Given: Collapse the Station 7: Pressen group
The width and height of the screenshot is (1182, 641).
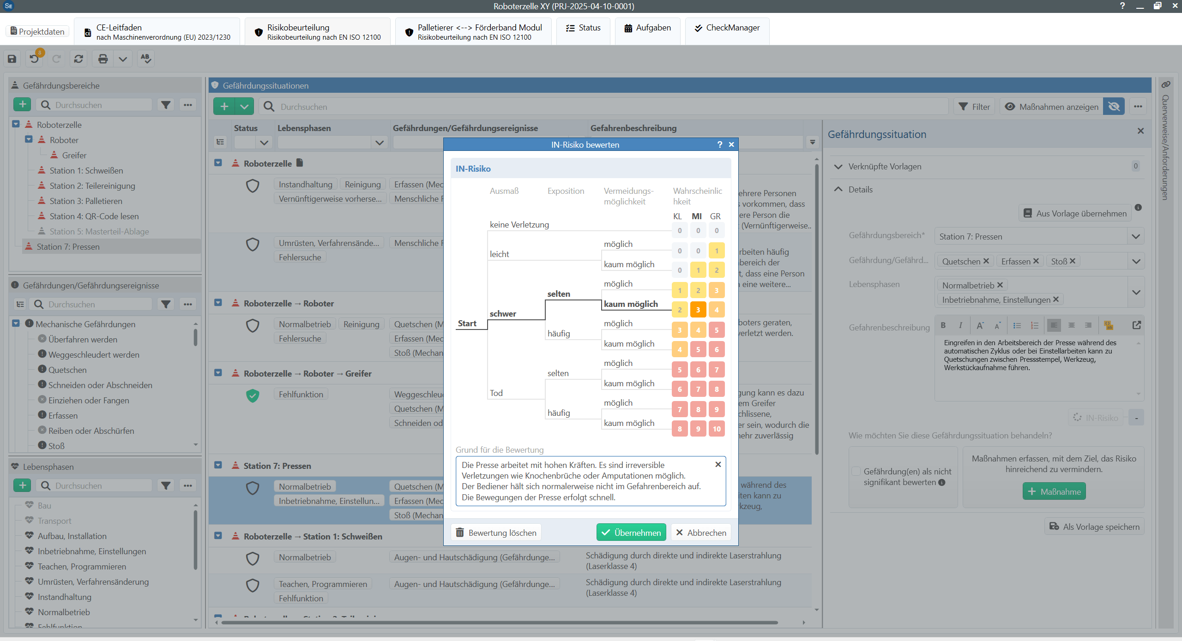Looking at the screenshot, I should [x=218, y=465].
